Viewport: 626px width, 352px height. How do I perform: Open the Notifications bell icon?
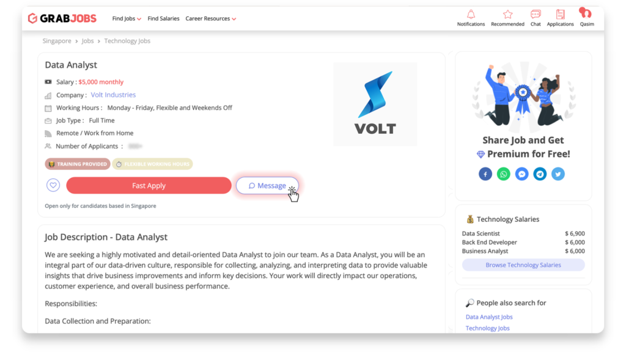471,15
